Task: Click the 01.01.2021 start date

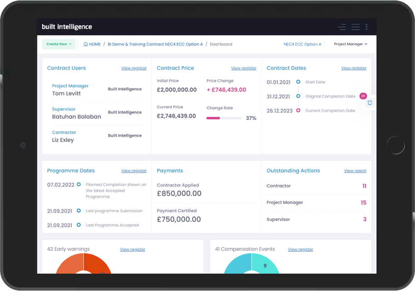Action: click(278, 82)
